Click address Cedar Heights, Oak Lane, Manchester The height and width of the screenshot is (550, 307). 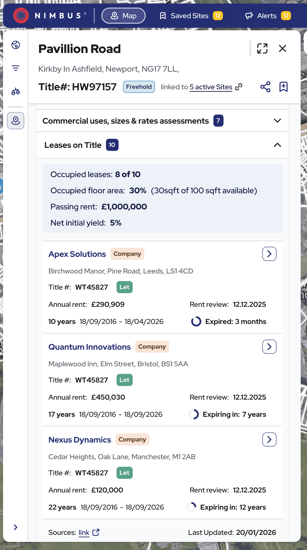(122, 457)
